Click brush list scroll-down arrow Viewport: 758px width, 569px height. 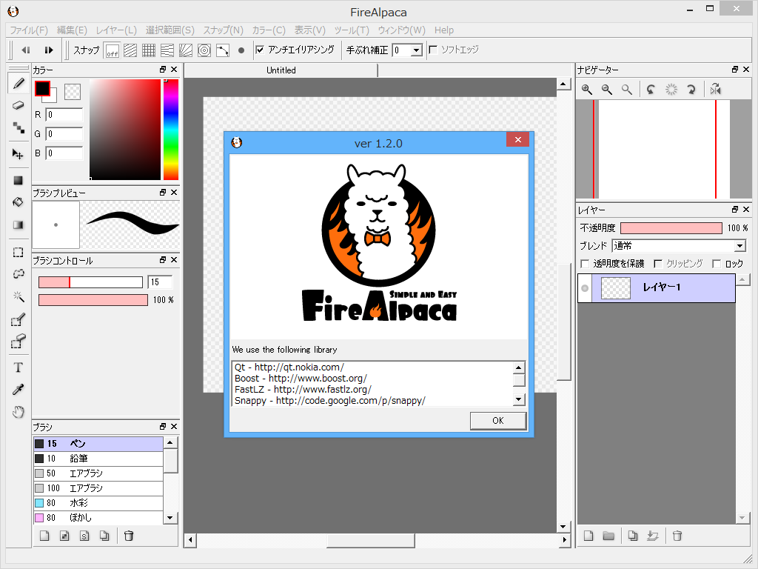[170, 518]
